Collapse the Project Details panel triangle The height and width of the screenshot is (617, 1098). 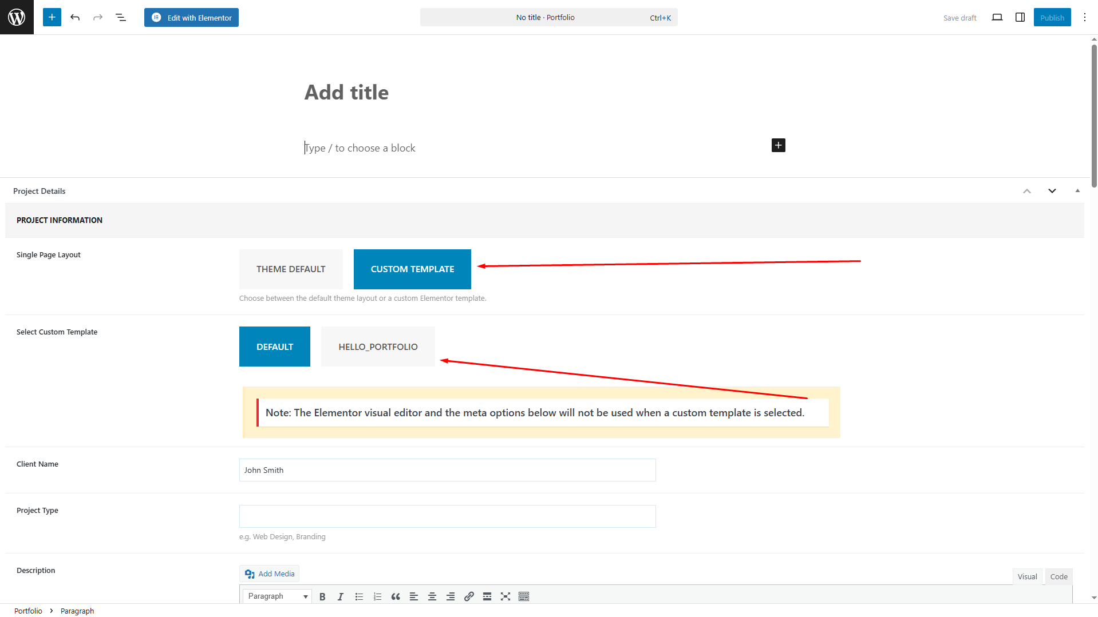click(1077, 191)
